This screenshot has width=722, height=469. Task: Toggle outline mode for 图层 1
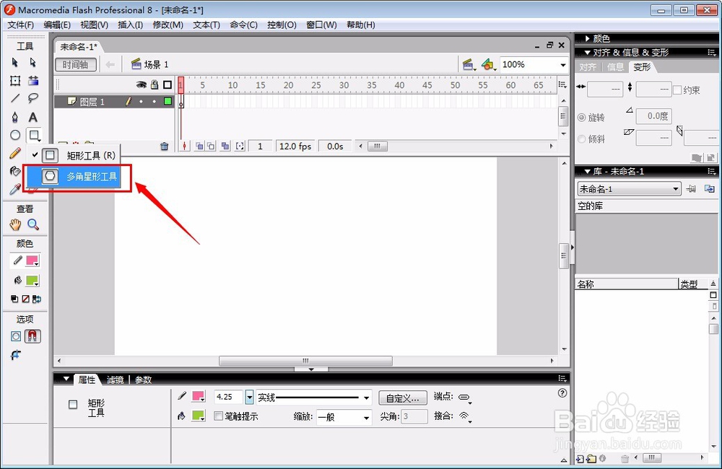coord(168,101)
